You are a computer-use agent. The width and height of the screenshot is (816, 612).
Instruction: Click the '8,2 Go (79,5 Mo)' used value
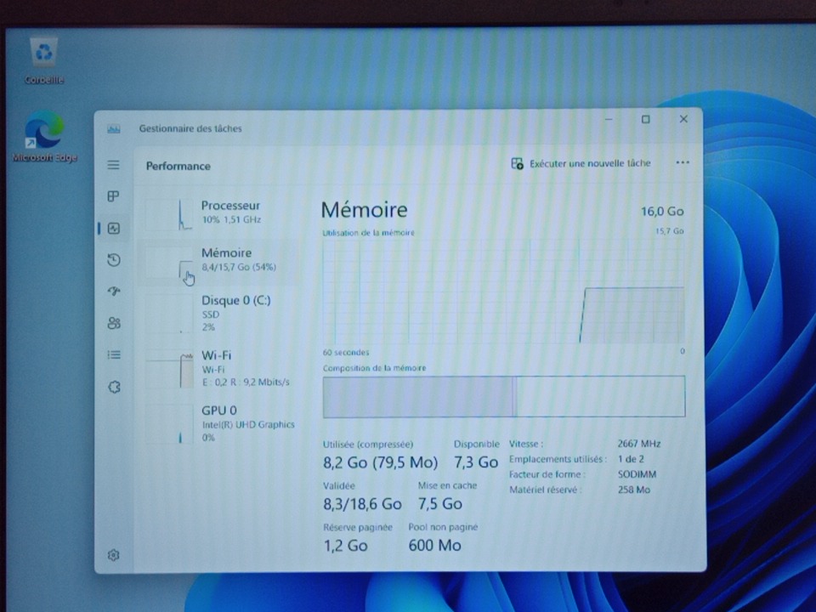381,462
